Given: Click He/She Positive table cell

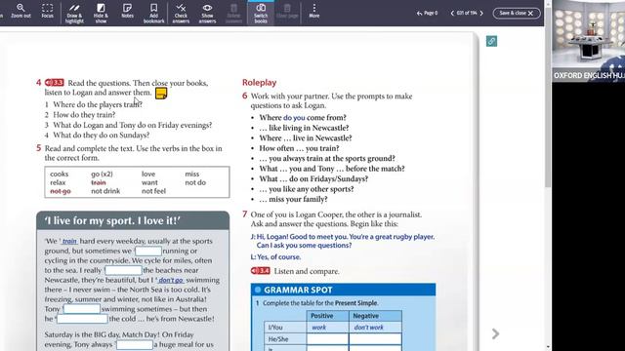Looking at the screenshot, I should 327,339.
